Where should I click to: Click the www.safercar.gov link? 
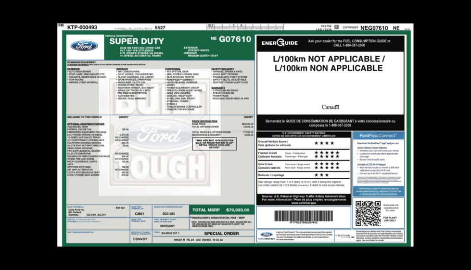(x=304, y=203)
